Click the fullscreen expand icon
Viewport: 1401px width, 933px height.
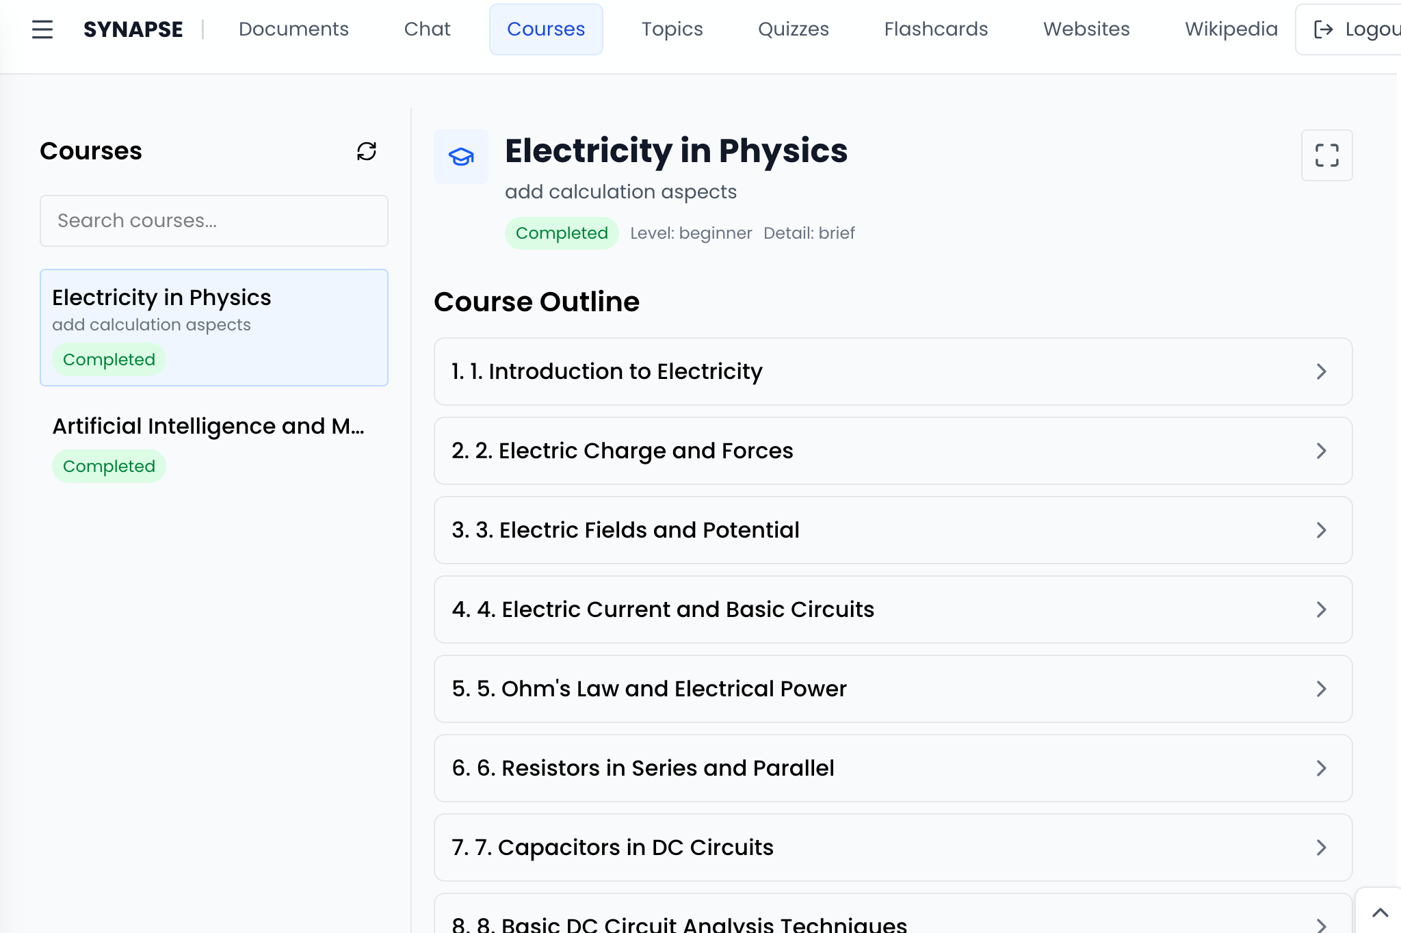click(1326, 155)
